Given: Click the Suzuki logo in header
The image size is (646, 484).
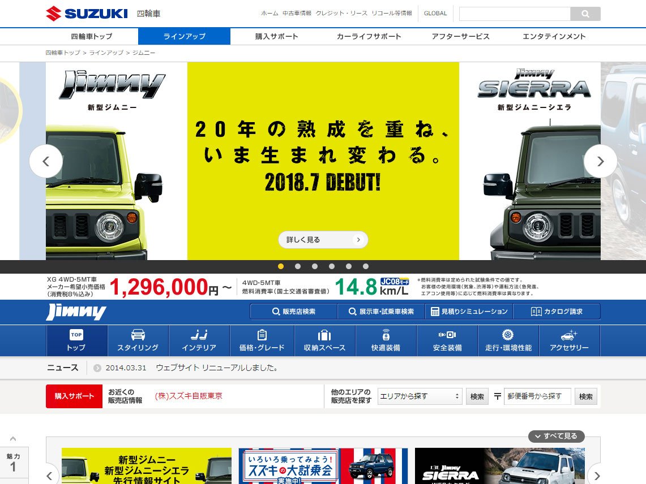Looking at the screenshot, I should (x=87, y=13).
